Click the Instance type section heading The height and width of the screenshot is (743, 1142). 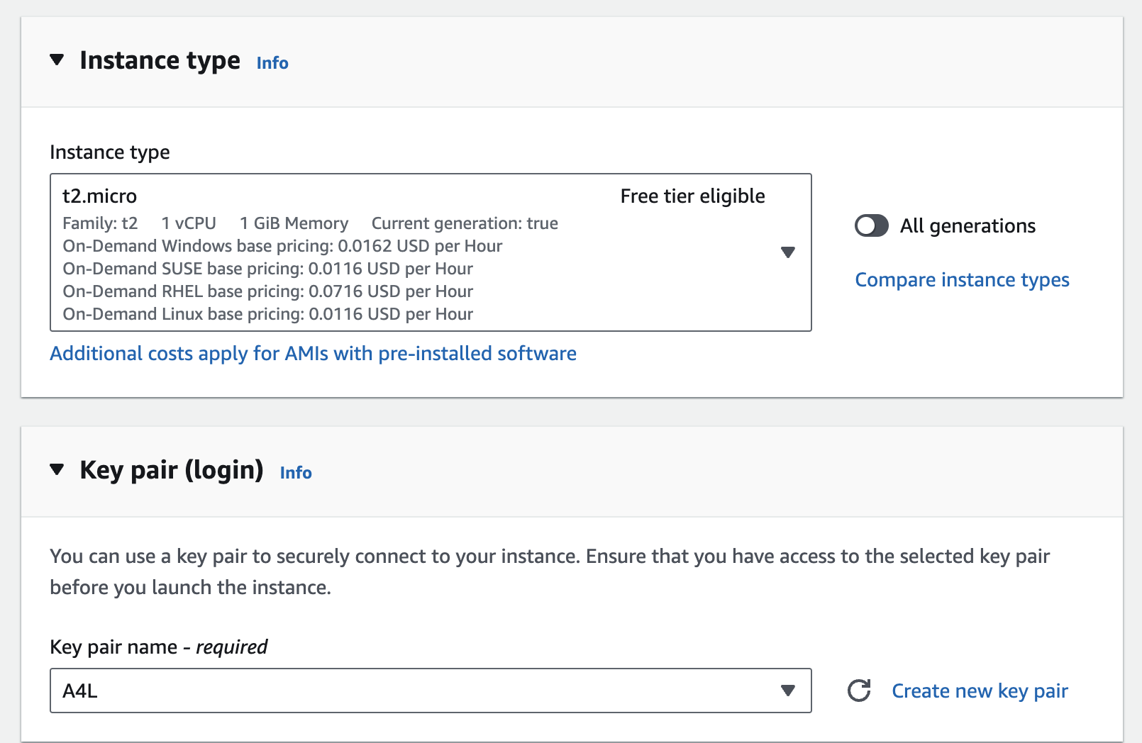tap(160, 61)
